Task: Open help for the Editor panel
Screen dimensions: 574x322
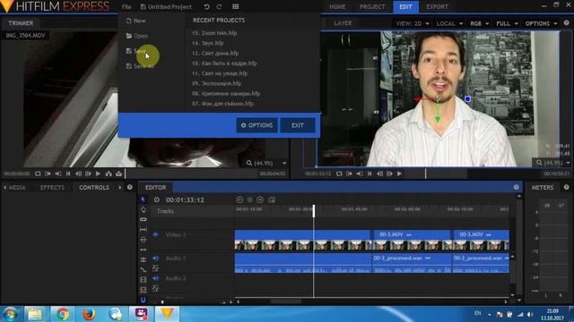Action: pos(517,187)
